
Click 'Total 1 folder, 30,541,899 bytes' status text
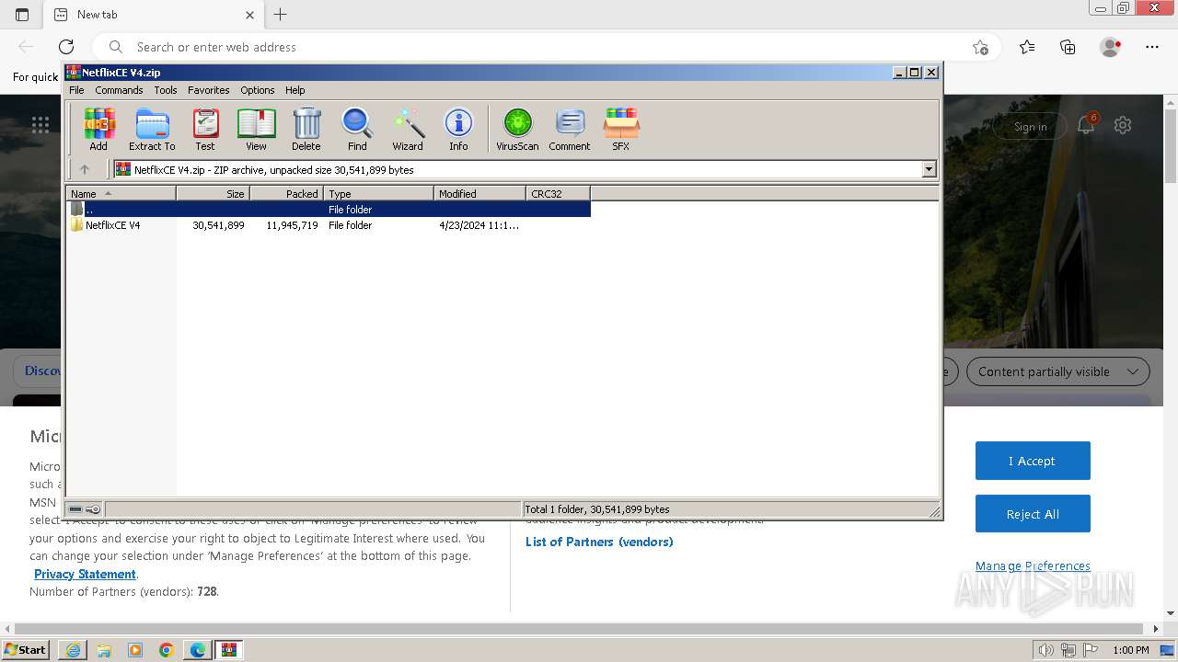coord(596,509)
